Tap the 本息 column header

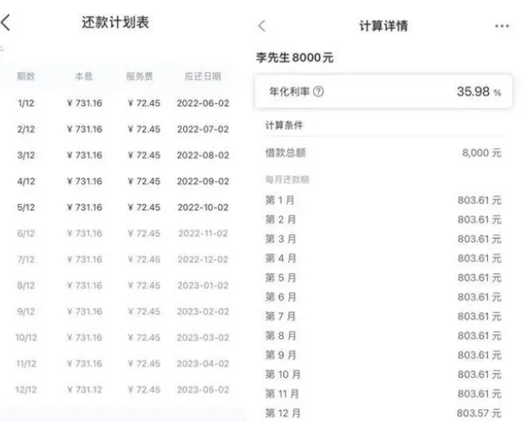click(x=84, y=77)
